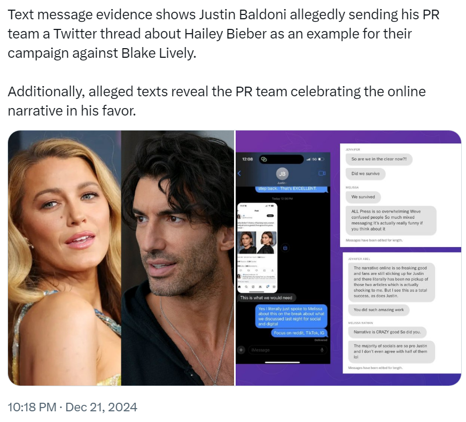
Task: Tap the microphone dictation icon
Action: 322,350
